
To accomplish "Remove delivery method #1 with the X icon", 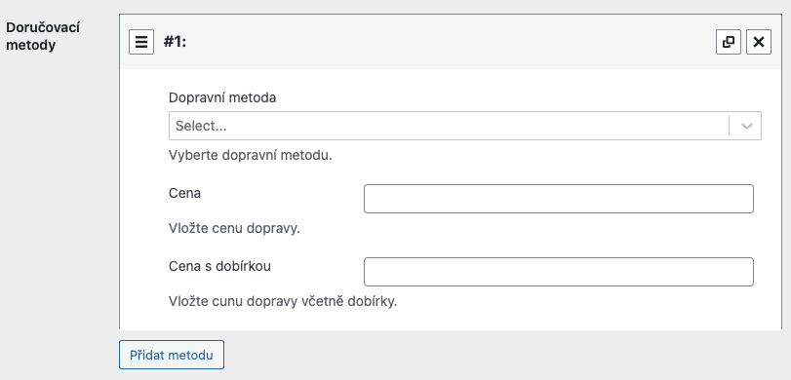I will 759,42.
